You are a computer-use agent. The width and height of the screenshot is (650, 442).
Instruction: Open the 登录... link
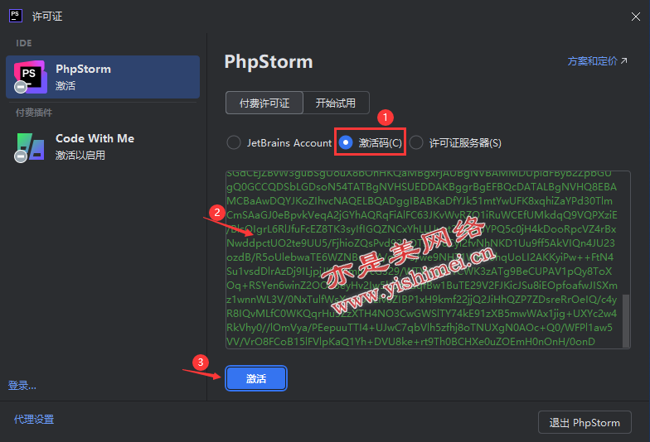(x=22, y=386)
